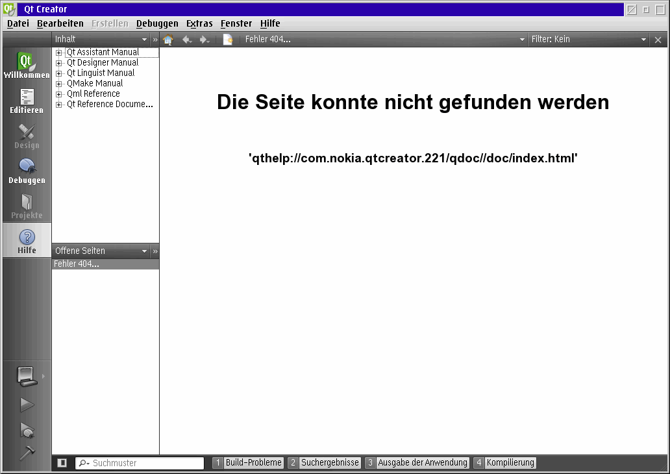Show the Kompilierung output pane
Image resolution: width=670 pixels, height=474 pixels.
coord(504,462)
